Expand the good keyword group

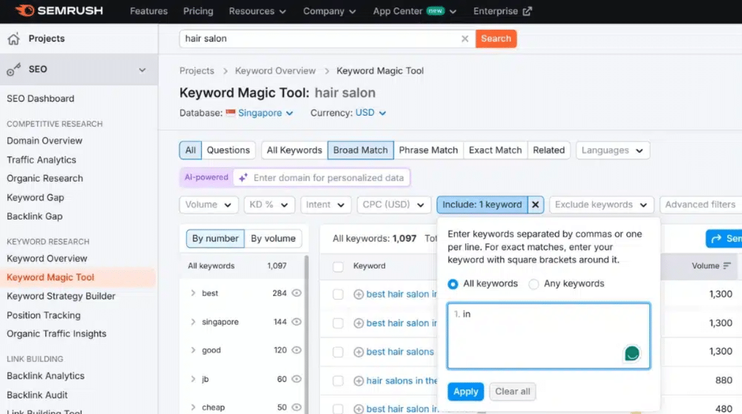(193, 350)
